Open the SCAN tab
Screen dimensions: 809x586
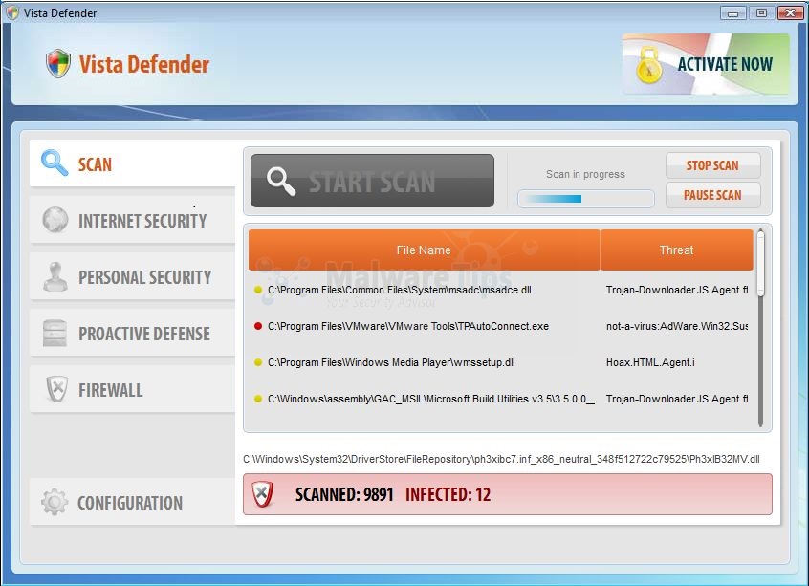[x=132, y=163]
